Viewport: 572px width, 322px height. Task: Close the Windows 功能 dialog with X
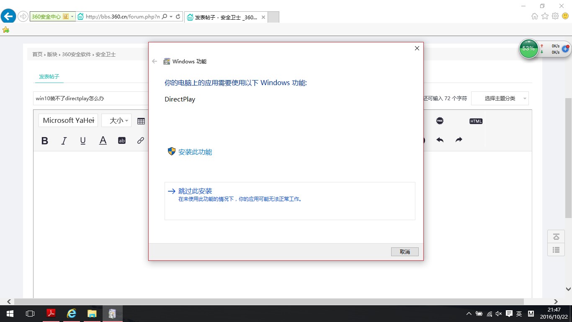[417, 48]
